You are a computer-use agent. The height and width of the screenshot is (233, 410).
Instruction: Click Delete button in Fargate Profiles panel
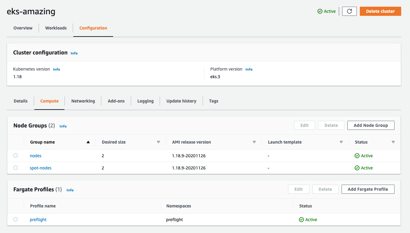[325, 189]
